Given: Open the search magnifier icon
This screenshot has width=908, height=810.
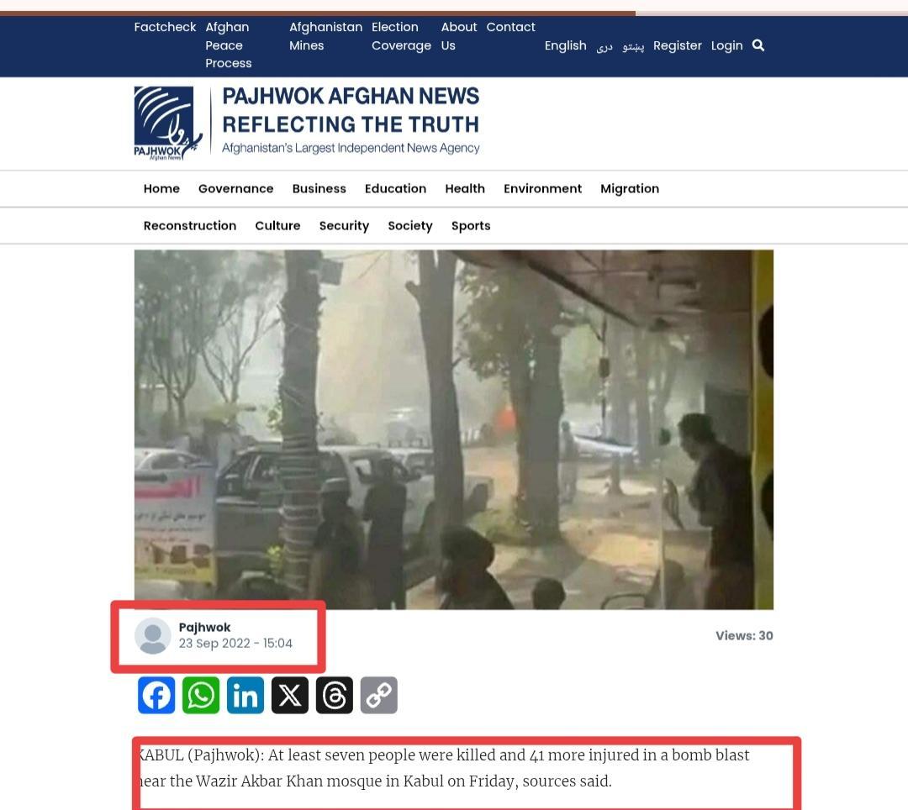Looking at the screenshot, I should (x=758, y=45).
